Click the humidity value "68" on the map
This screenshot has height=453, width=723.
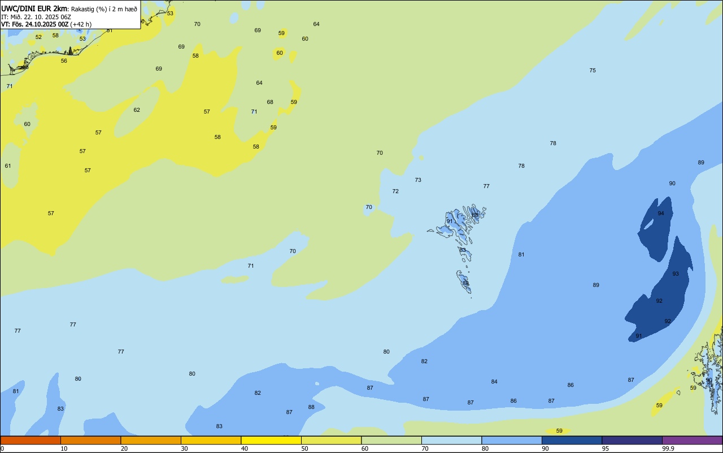[x=270, y=102]
